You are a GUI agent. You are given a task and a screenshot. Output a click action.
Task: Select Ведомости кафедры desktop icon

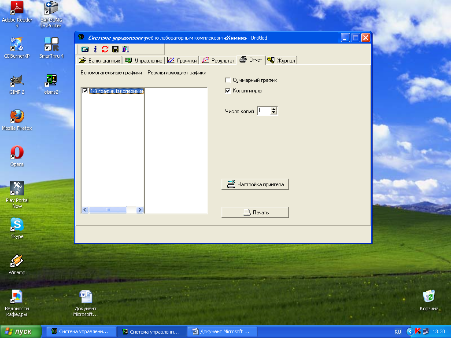point(17,303)
